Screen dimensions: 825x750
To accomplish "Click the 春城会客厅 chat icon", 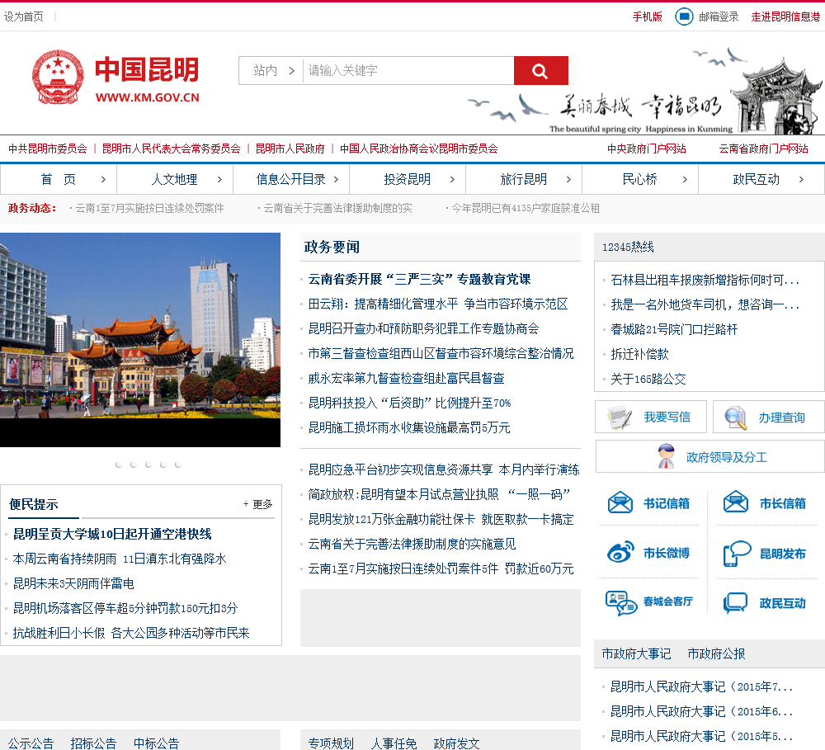I will (x=621, y=603).
